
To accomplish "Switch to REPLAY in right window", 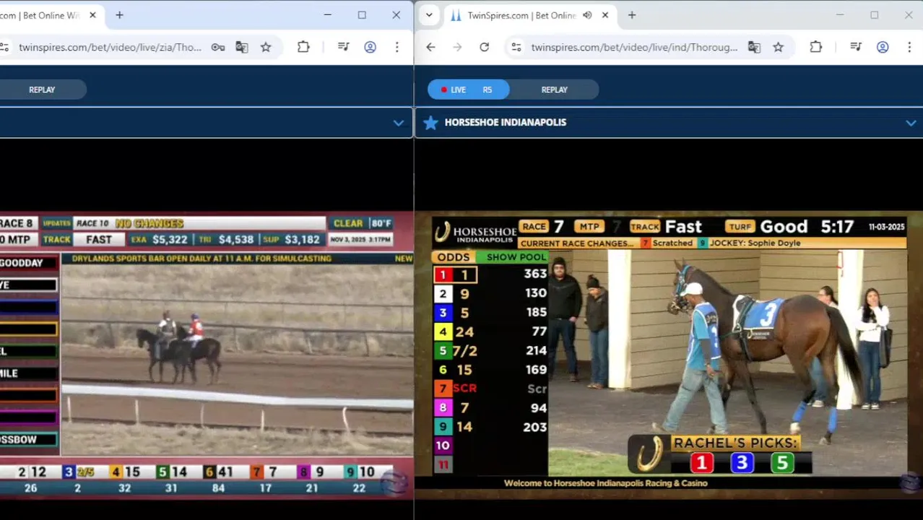I will pos(555,90).
